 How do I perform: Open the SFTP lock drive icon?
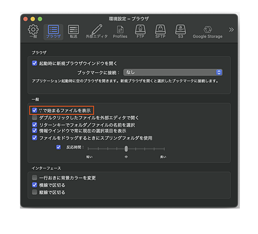coord(160,32)
